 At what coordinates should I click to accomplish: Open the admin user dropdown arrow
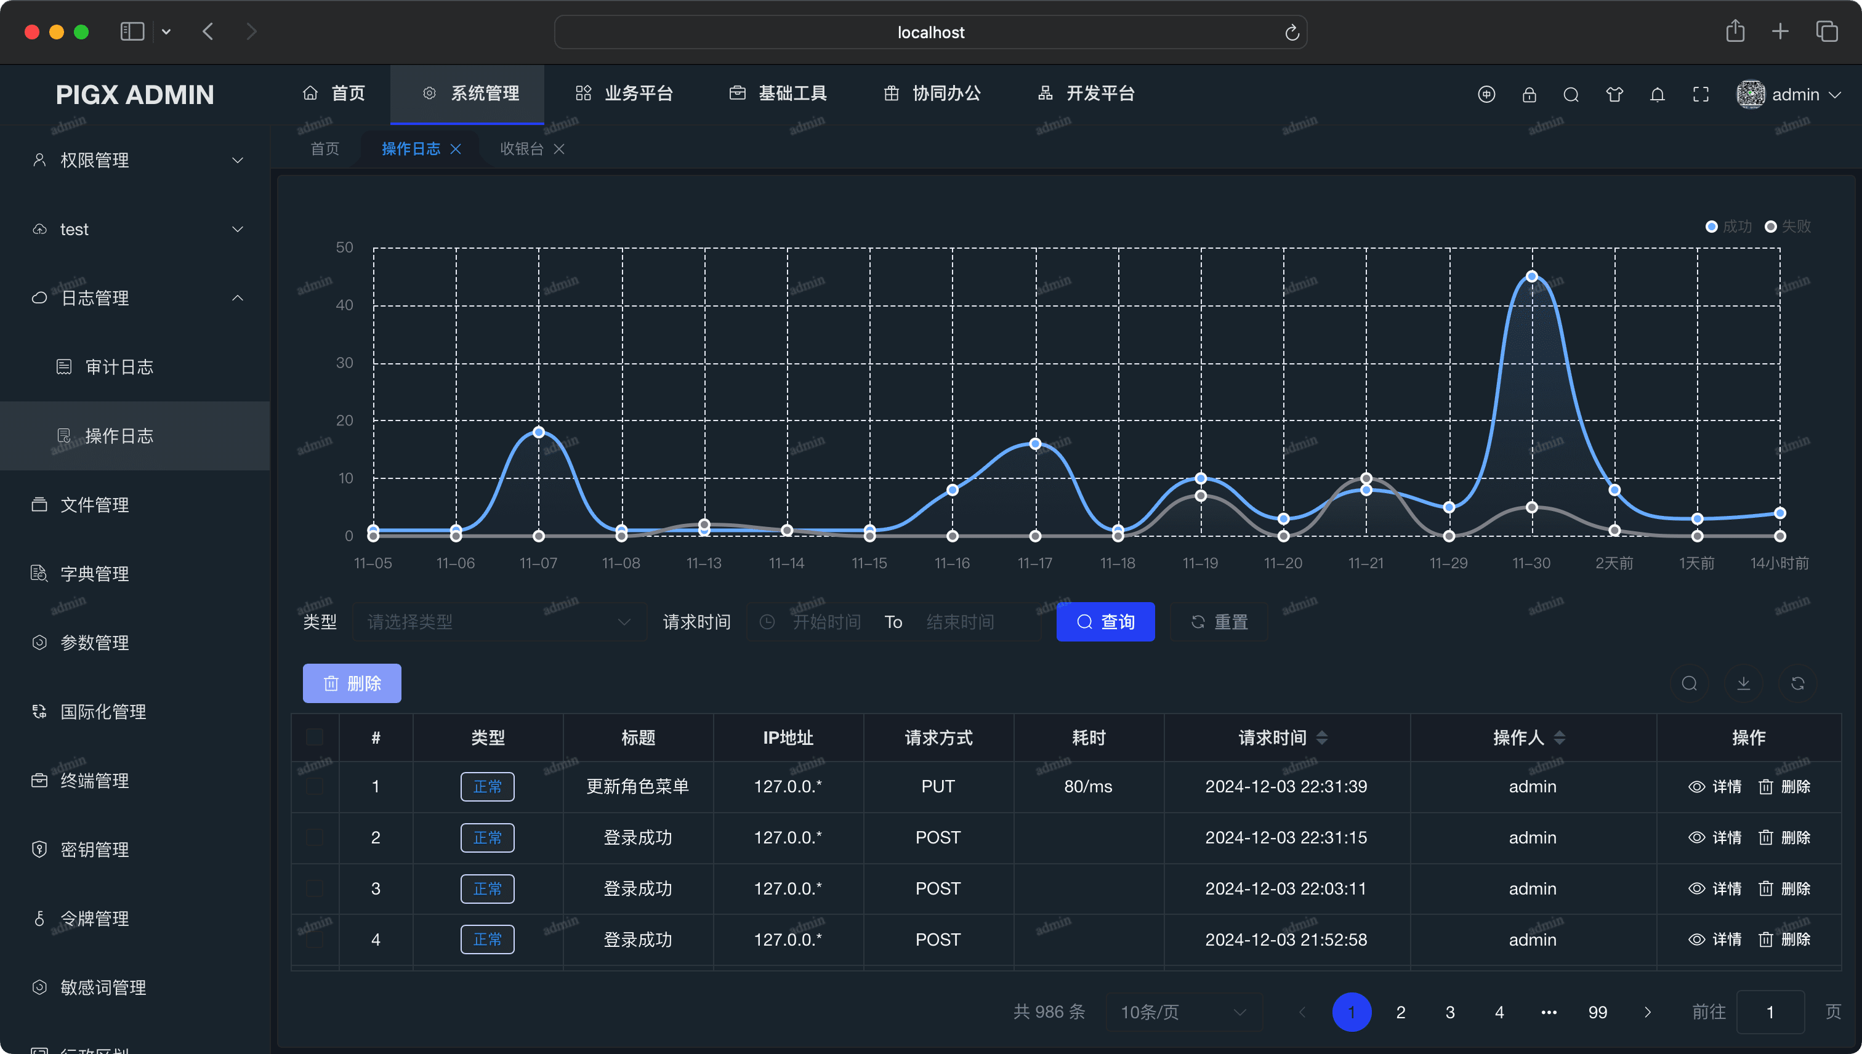coord(1834,95)
